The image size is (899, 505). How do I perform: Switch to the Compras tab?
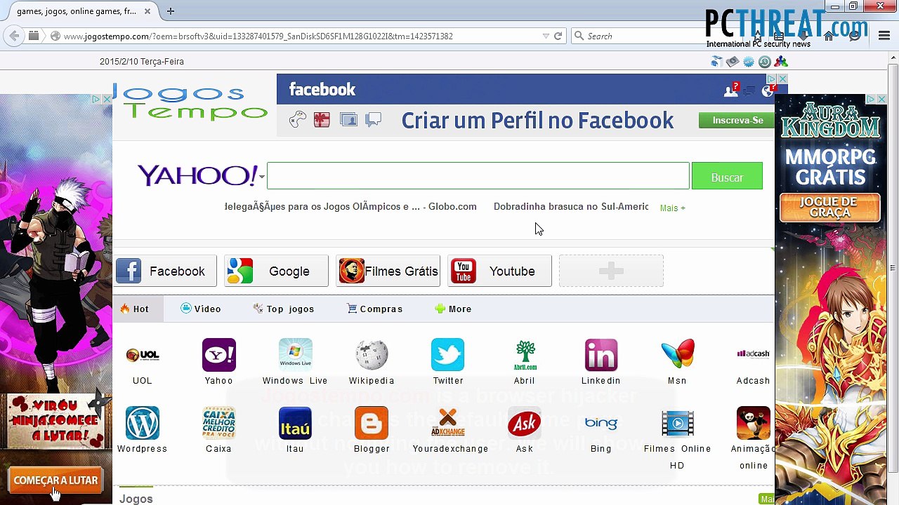tap(375, 309)
